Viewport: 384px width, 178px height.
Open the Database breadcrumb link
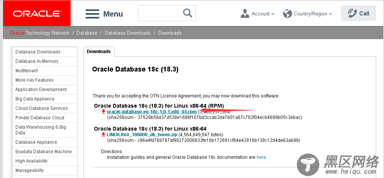pos(87,33)
